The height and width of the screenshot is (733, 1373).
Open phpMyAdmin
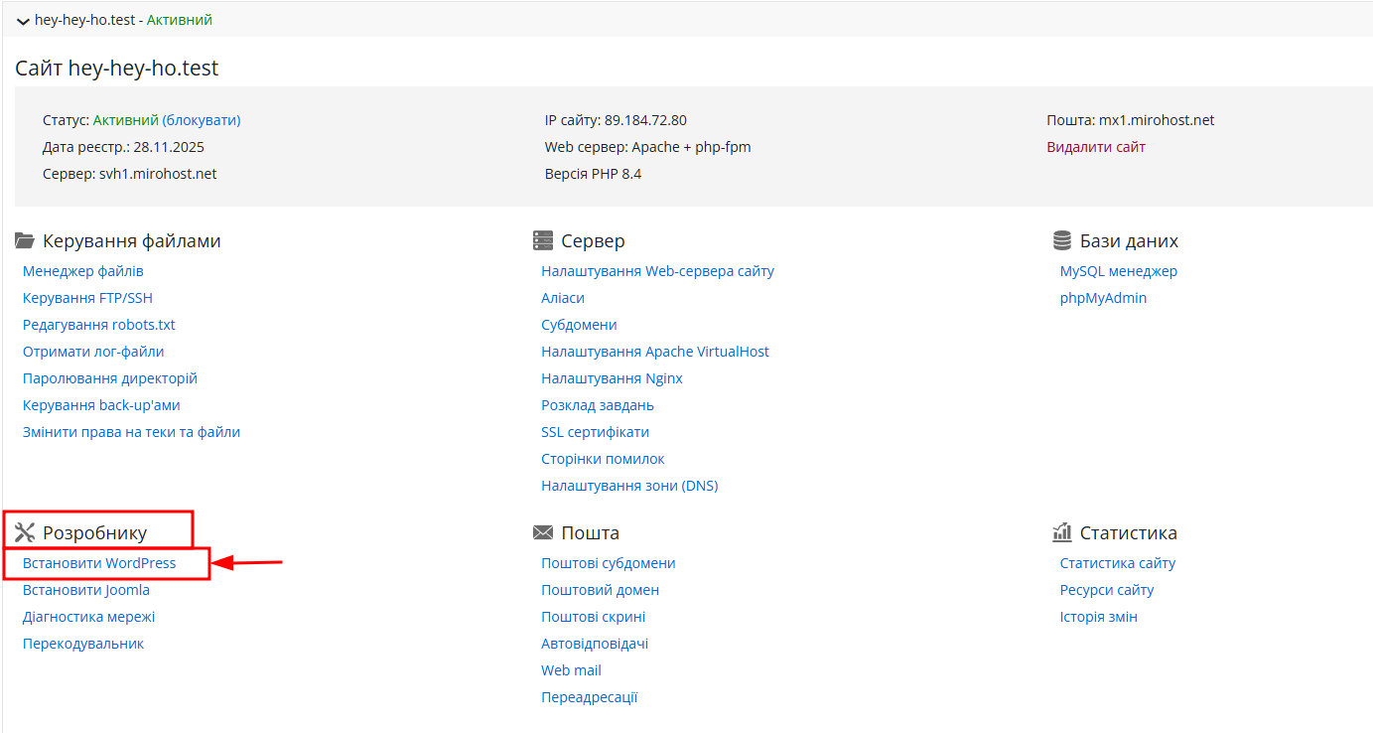[1103, 297]
